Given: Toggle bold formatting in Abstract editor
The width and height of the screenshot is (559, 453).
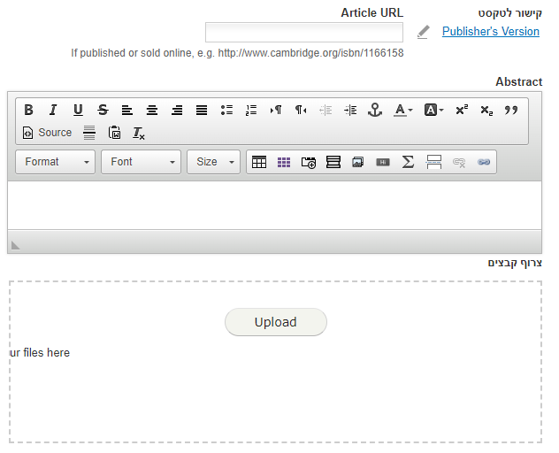Looking at the screenshot, I should pyautogui.click(x=29, y=110).
